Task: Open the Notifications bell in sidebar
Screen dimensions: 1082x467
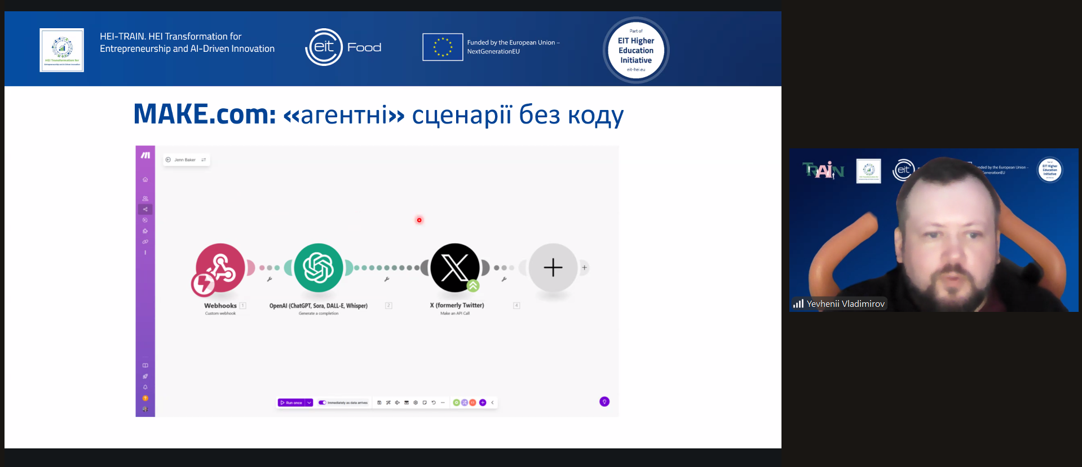Action: coord(145,387)
